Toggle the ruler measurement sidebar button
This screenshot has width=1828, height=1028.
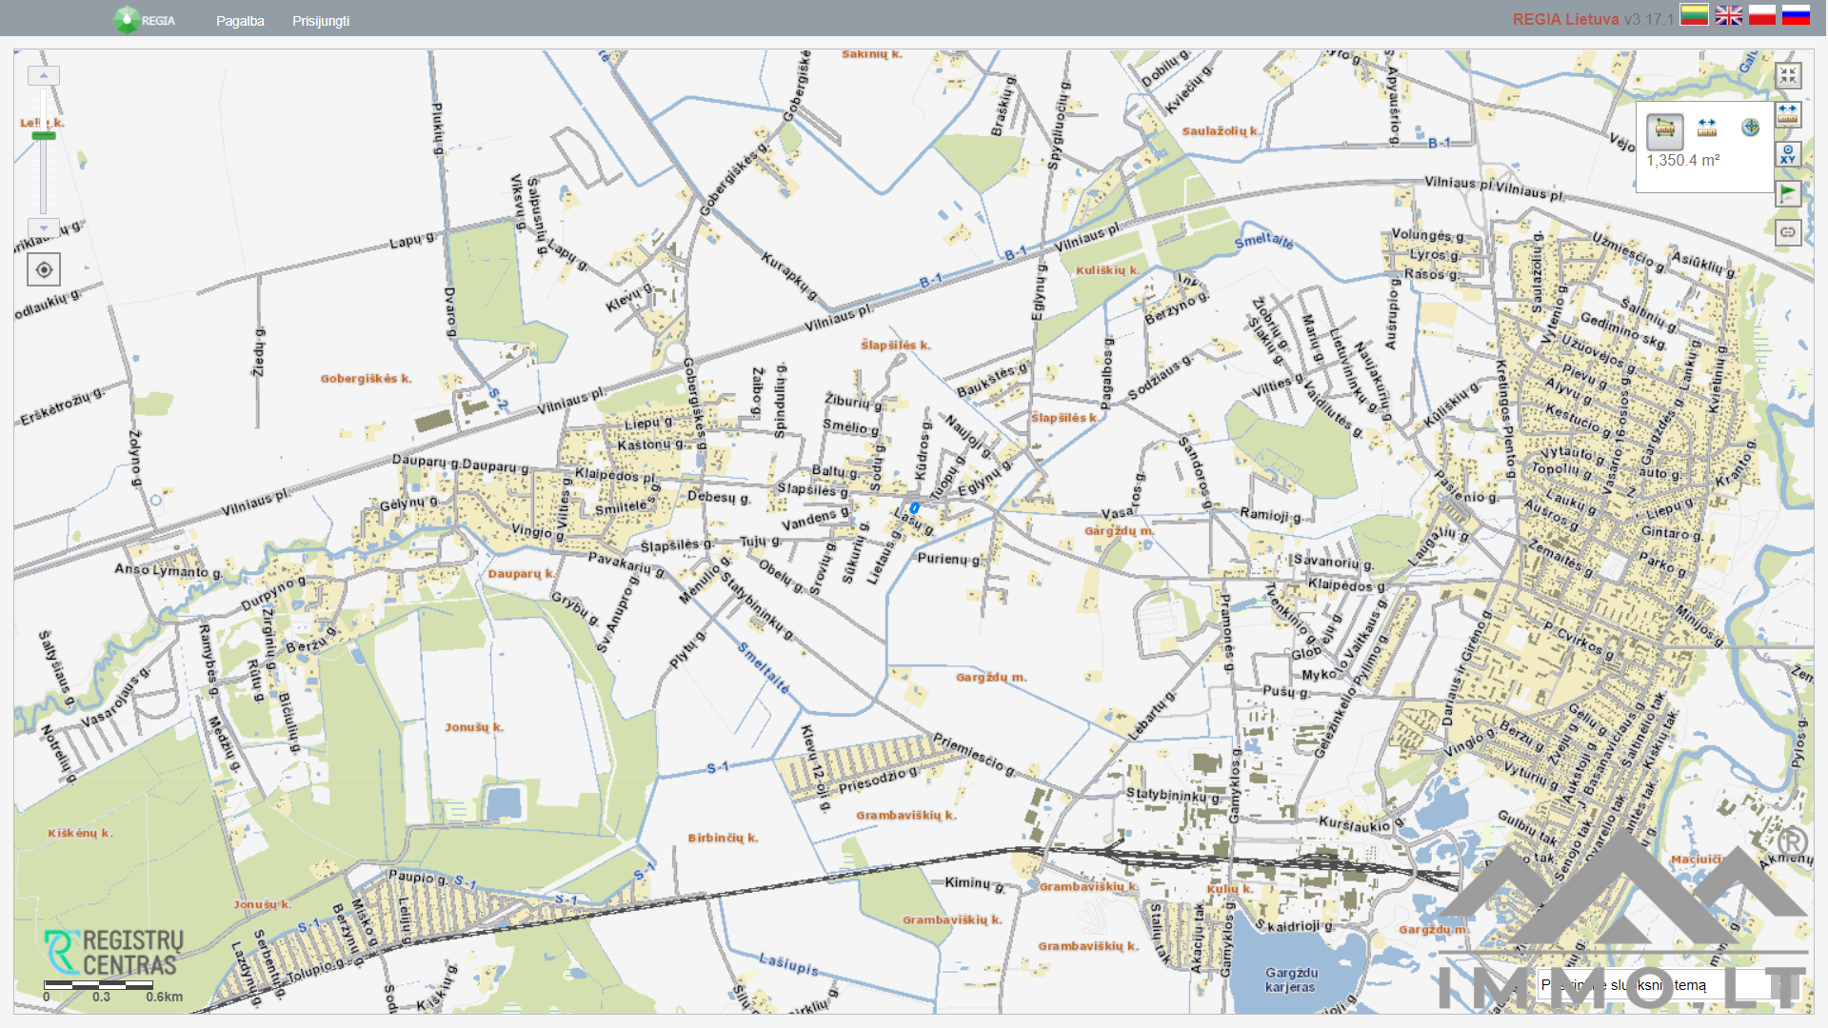click(1788, 114)
